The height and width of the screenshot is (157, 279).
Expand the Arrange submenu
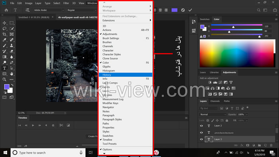tap(126, 6)
